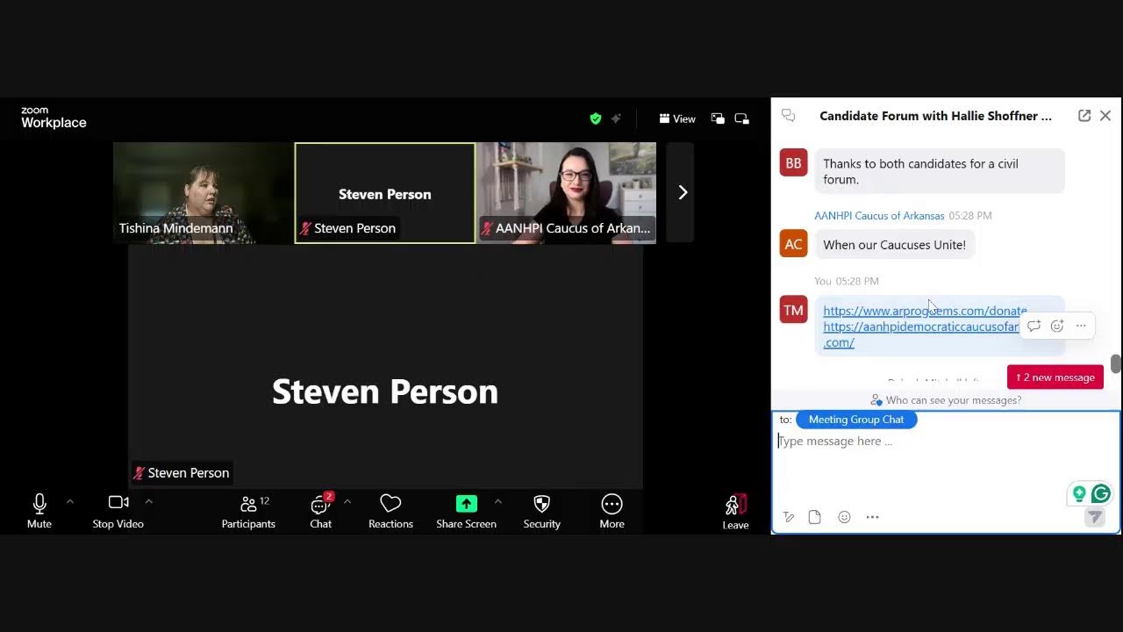This screenshot has width=1123, height=632.
Task: Click the AANHPI Caucus of Arkansas sender name
Action: pos(879,216)
